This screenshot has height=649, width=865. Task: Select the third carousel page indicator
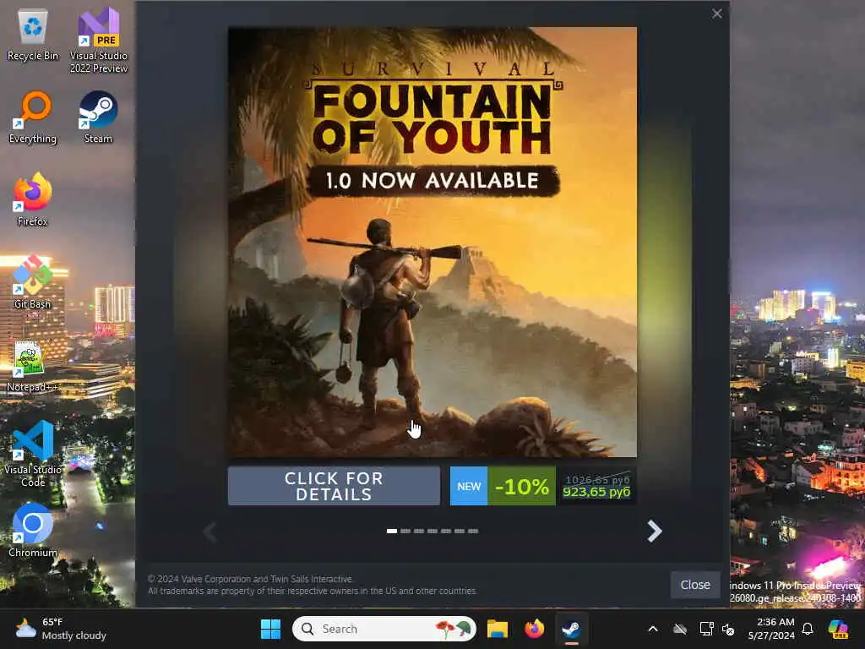pos(419,531)
